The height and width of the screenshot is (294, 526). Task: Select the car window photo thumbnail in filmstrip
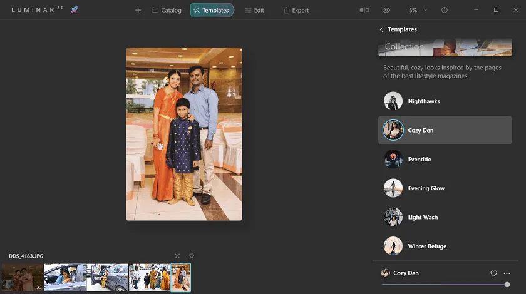point(65,278)
